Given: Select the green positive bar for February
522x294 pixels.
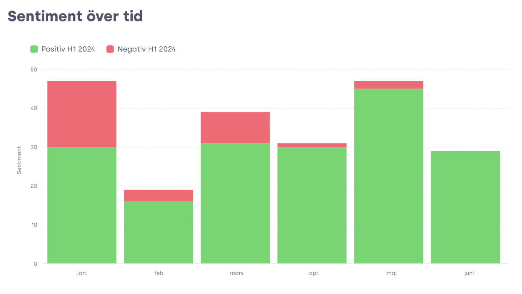Looking at the screenshot, I should (x=158, y=232).
